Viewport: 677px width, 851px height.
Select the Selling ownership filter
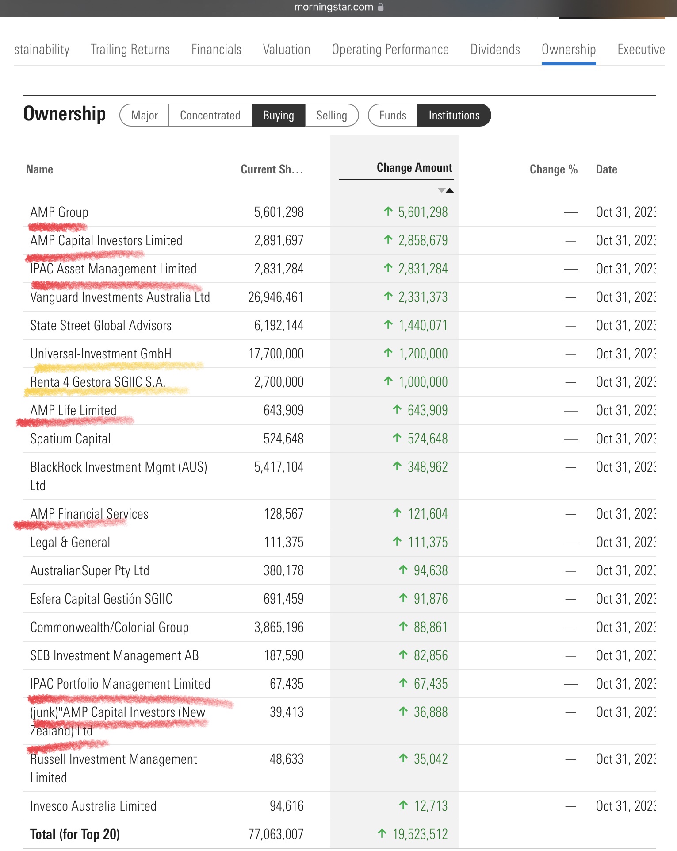(332, 116)
